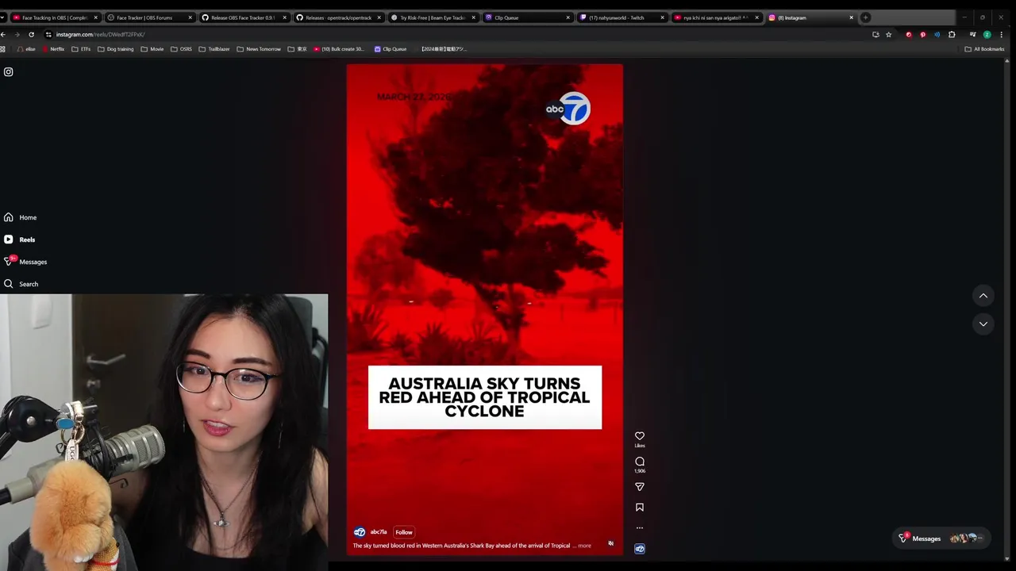
Task: Share the reel with the paper-plane icon
Action: coord(640,487)
